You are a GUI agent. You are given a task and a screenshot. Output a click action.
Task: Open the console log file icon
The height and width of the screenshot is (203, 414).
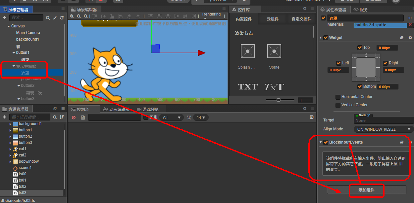click(x=83, y=118)
